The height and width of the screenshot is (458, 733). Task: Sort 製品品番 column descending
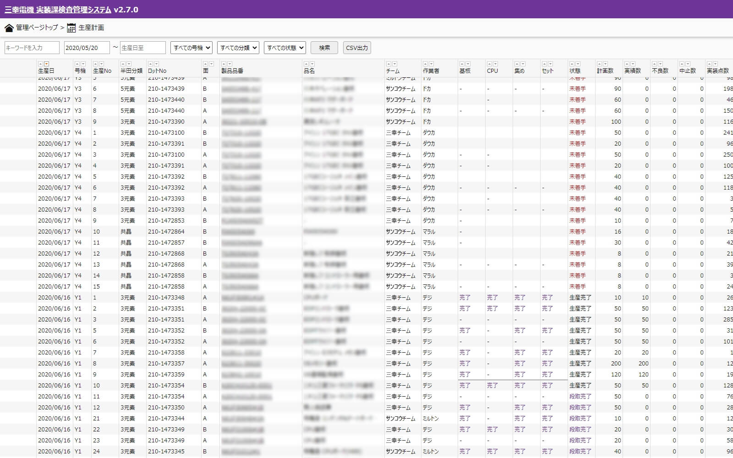click(230, 64)
